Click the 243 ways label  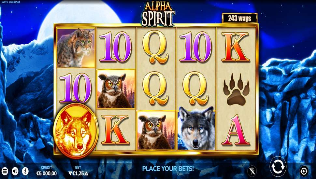(240, 19)
